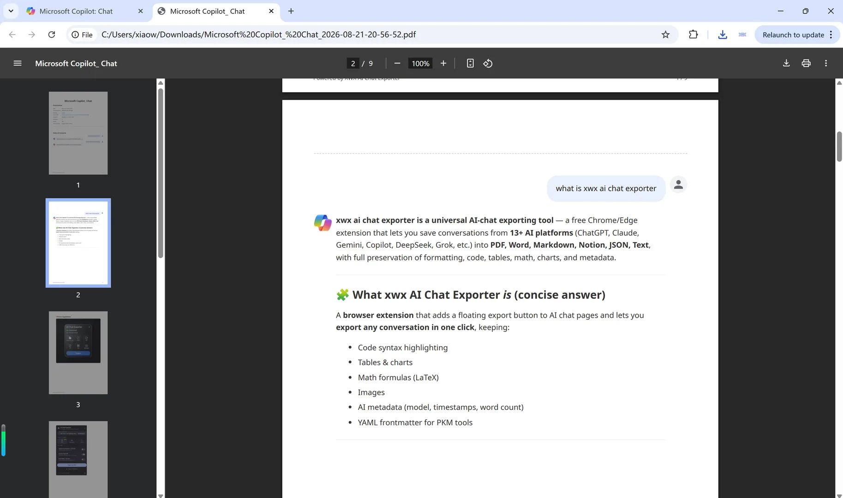Reload the current page
Viewport: 843px width, 498px height.
coord(52,35)
